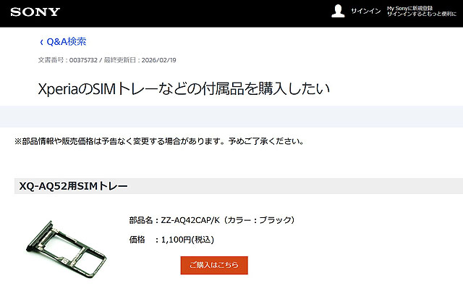
Task: Click the light blue band below the title
Action: 231,117
